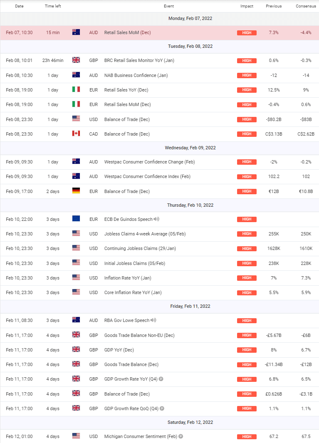Screen dimensions: 319x443
Task: Click the US flag beside Core Inflation Rate YoY
Action: coord(76,292)
